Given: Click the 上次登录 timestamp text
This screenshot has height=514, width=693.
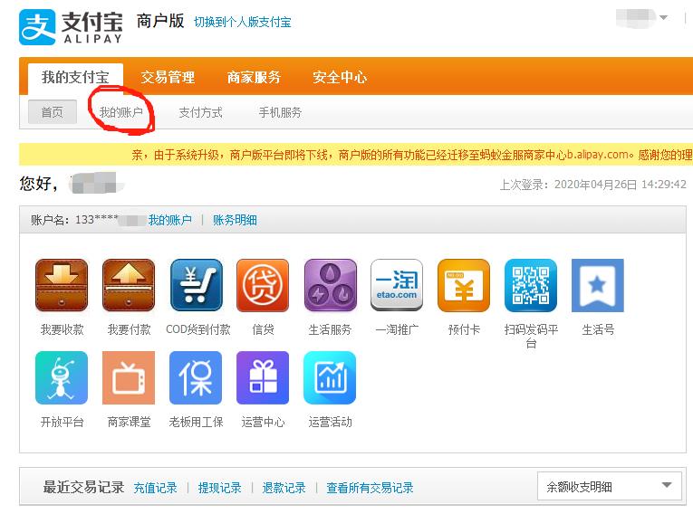Looking at the screenshot, I should coord(593,184).
